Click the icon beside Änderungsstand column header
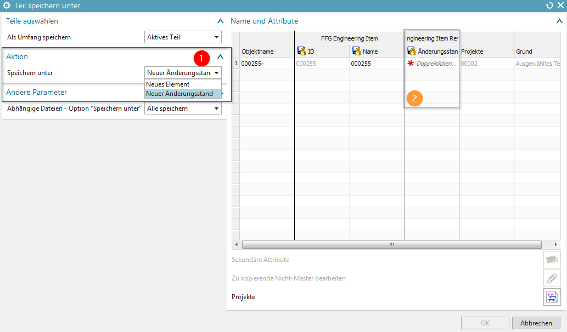The image size is (567, 332). click(x=411, y=51)
